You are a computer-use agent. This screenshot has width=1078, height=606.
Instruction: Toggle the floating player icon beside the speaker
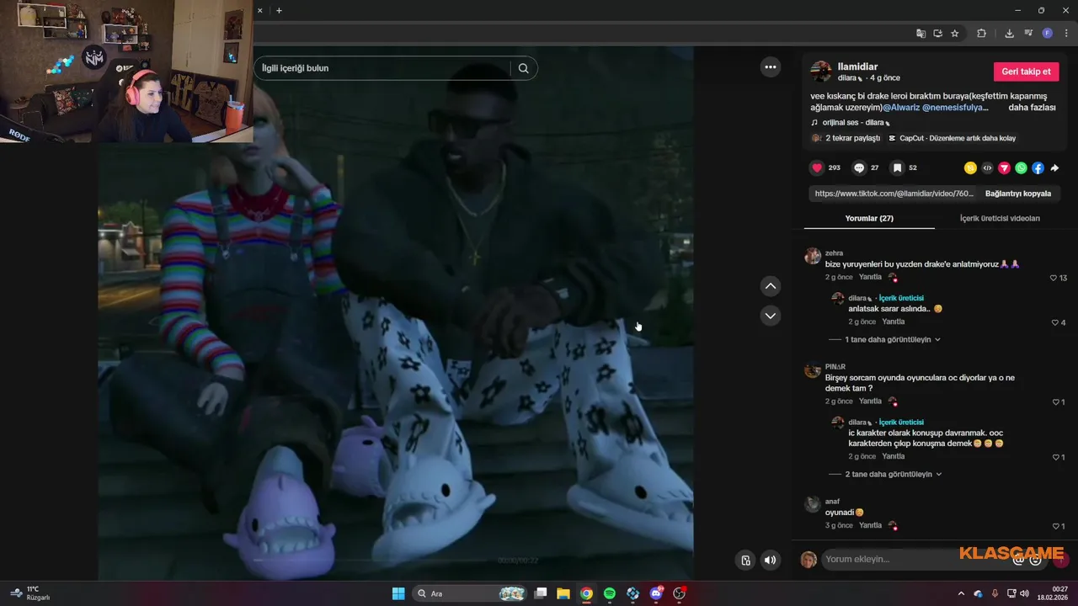point(745,560)
